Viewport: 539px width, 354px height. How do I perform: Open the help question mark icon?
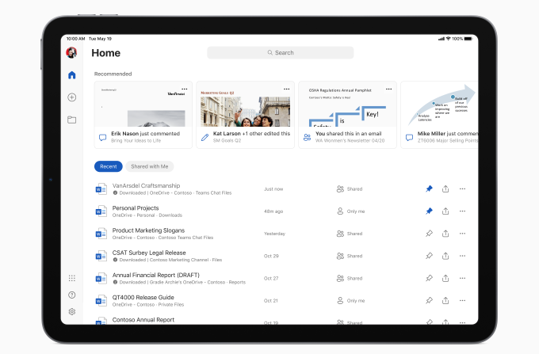tap(72, 295)
